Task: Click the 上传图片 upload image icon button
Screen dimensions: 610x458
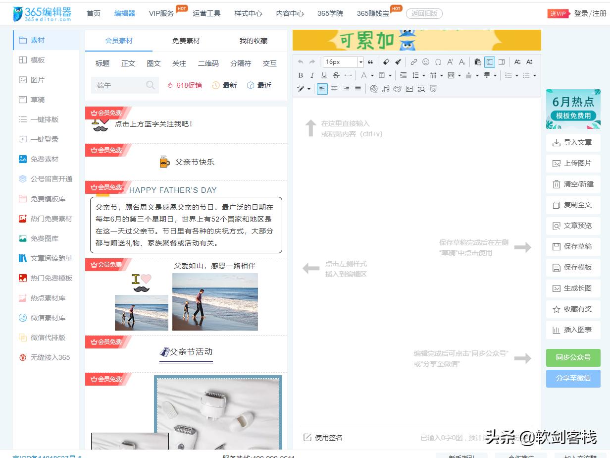Action: point(573,163)
